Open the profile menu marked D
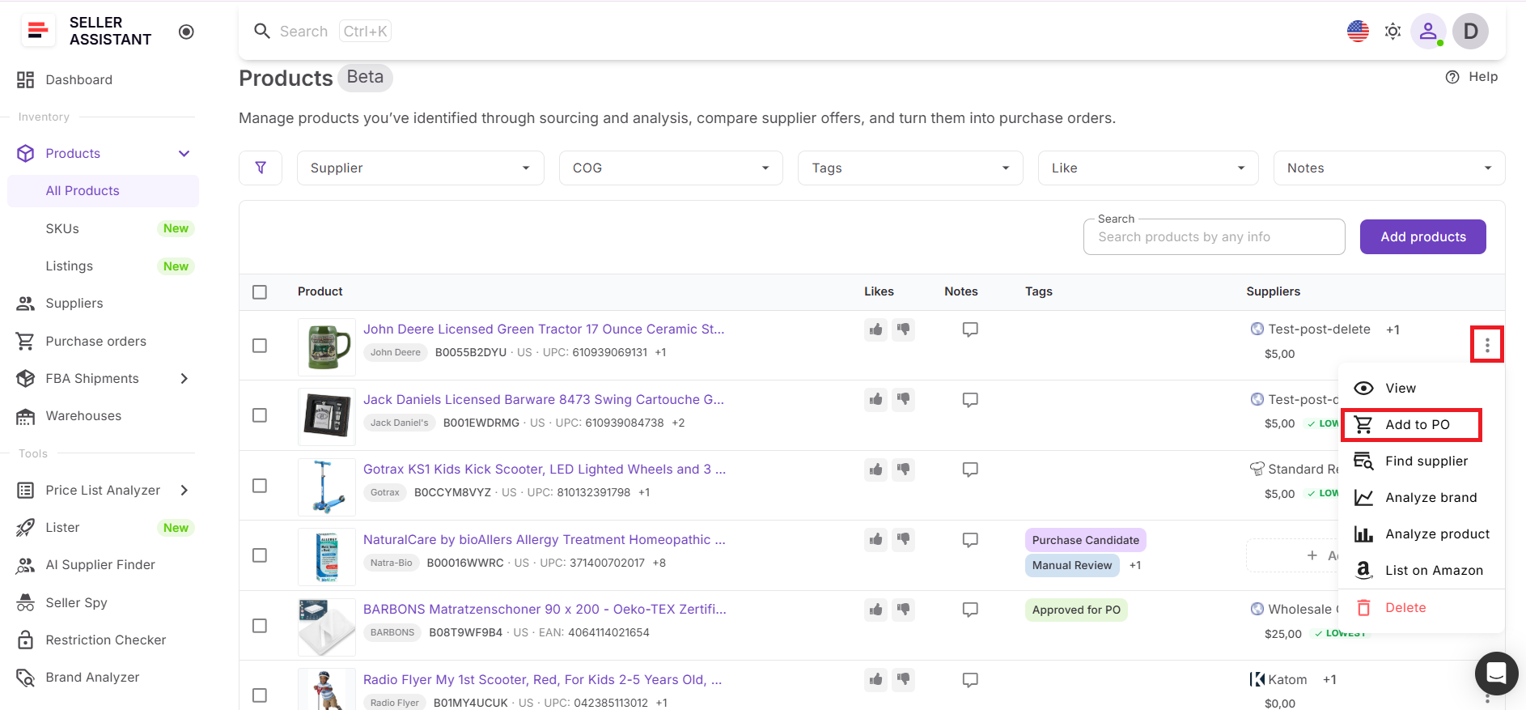 (1470, 32)
